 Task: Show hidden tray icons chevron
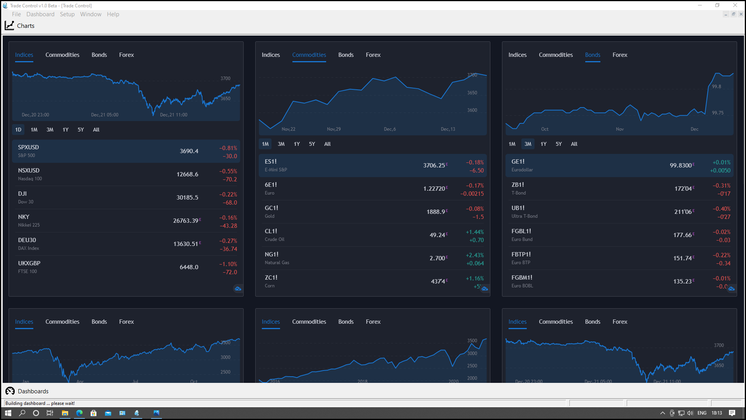tap(662, 413)
